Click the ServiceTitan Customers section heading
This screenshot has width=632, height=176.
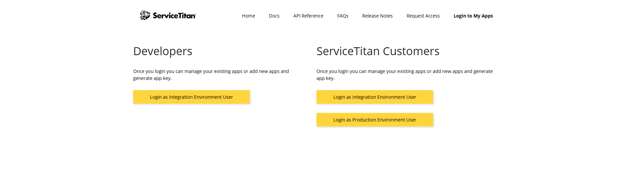tap(378, 51)
